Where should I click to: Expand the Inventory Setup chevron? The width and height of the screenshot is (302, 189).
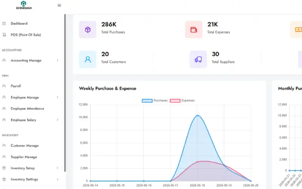point(57,168)
